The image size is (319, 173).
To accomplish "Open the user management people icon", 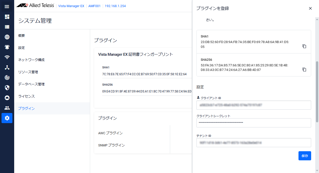I will [x=7, y=108].
